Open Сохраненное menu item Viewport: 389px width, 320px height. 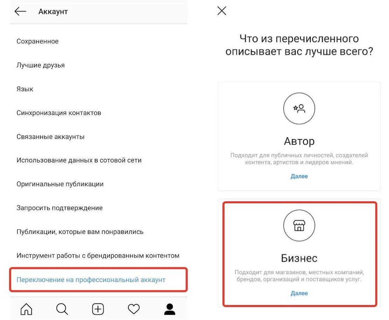coord(37,41)
